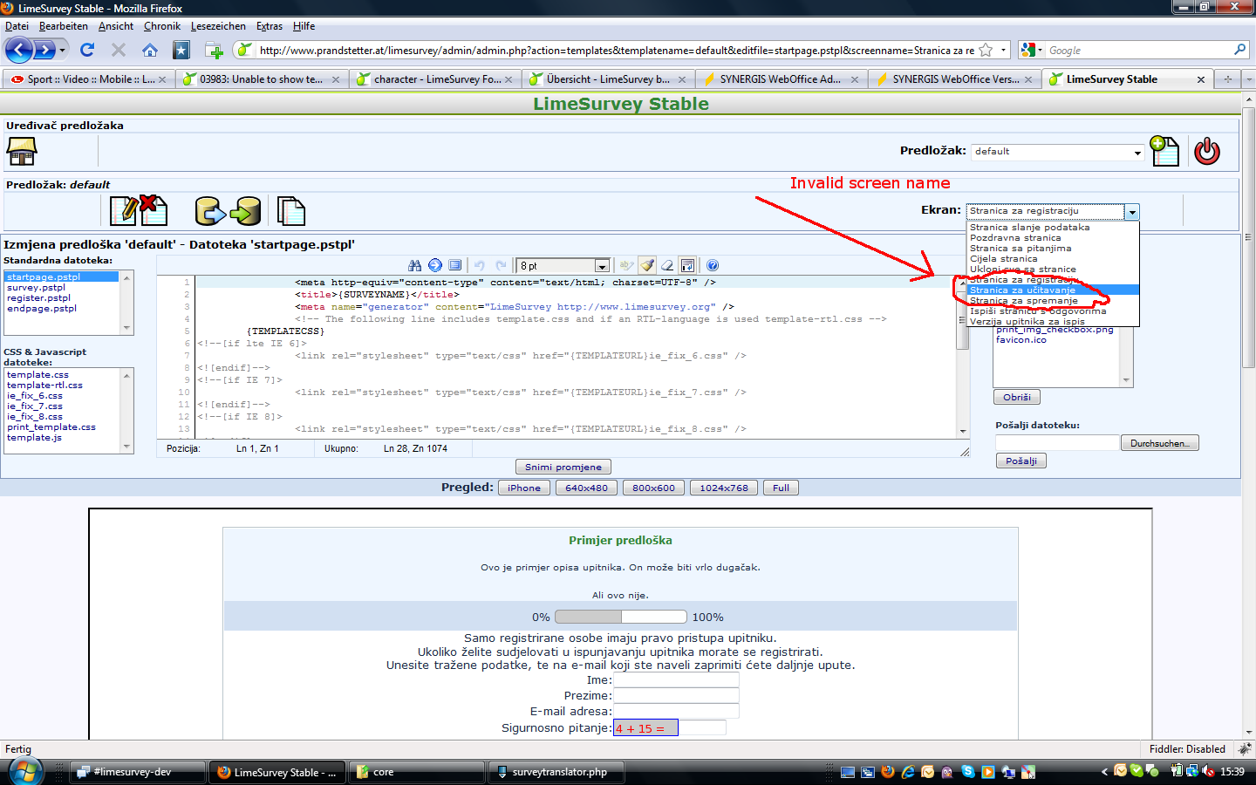Click the red power logout icon

1206,151
